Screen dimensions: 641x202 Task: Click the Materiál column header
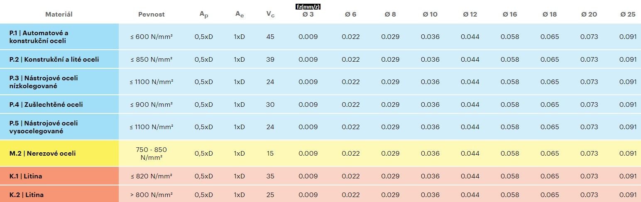[59, 14]
